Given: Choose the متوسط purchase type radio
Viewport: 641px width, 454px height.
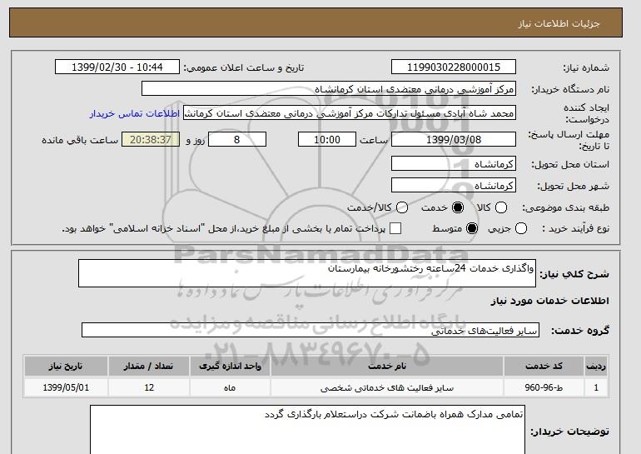Looking at the screenshot, I should pos(472,228).
